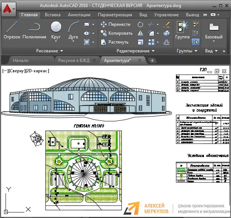Screen dimensions: 231x218
Task: Click the Offset tool icon
Action: coord(166,42)
